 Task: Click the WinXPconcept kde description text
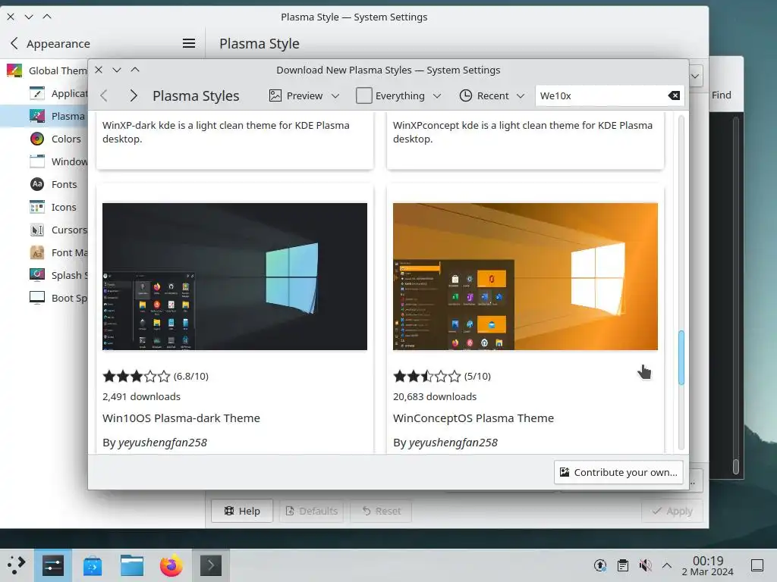coord(523,132)
